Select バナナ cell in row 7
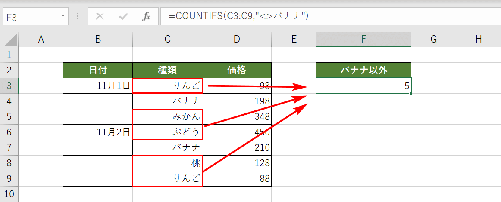Viewport: 501px width, 202px height. click(167, 147)
